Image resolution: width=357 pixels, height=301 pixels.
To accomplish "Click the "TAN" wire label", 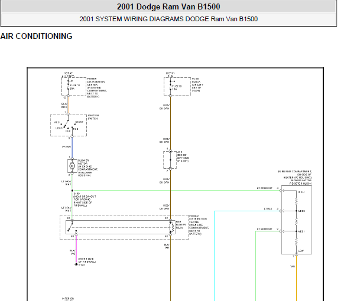I will 293,266.
